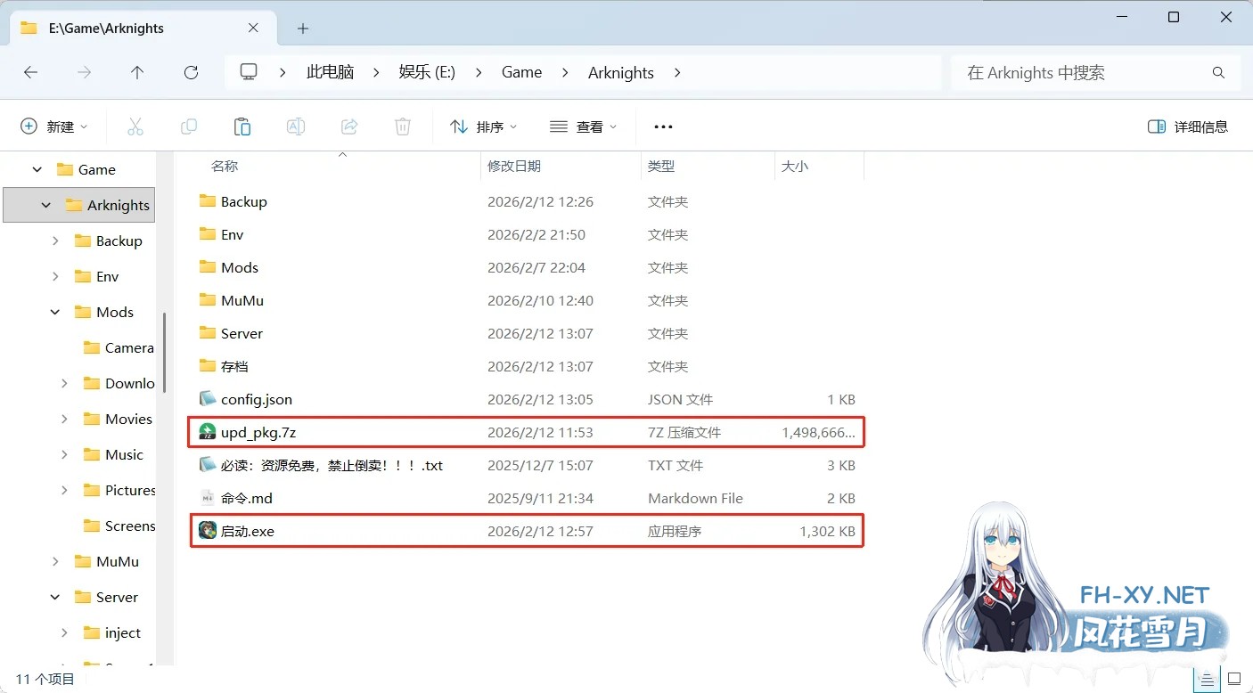The height and width of the screenshot is (693, 1253).
Task: Go up one level with the up arrow
Action: [x=137, y=72]
